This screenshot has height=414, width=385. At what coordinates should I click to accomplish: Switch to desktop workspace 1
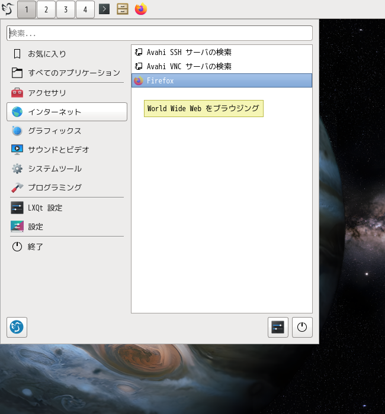tap(27, 9)
